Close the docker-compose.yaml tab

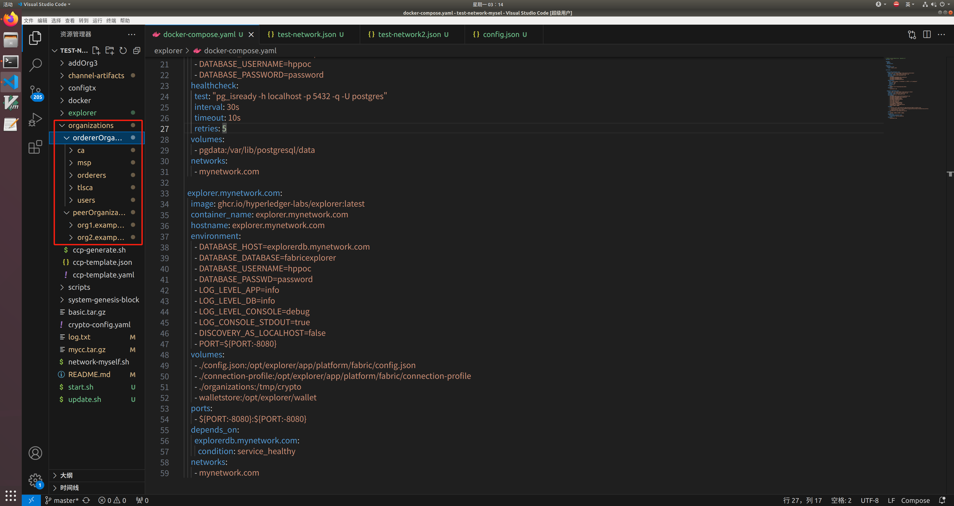[251, 34]
